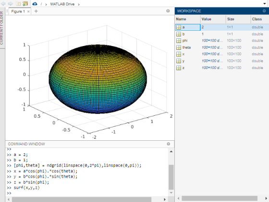Open the Current Folder side panel
This screenshot has height=202, width=269.
tap(2, 28)
